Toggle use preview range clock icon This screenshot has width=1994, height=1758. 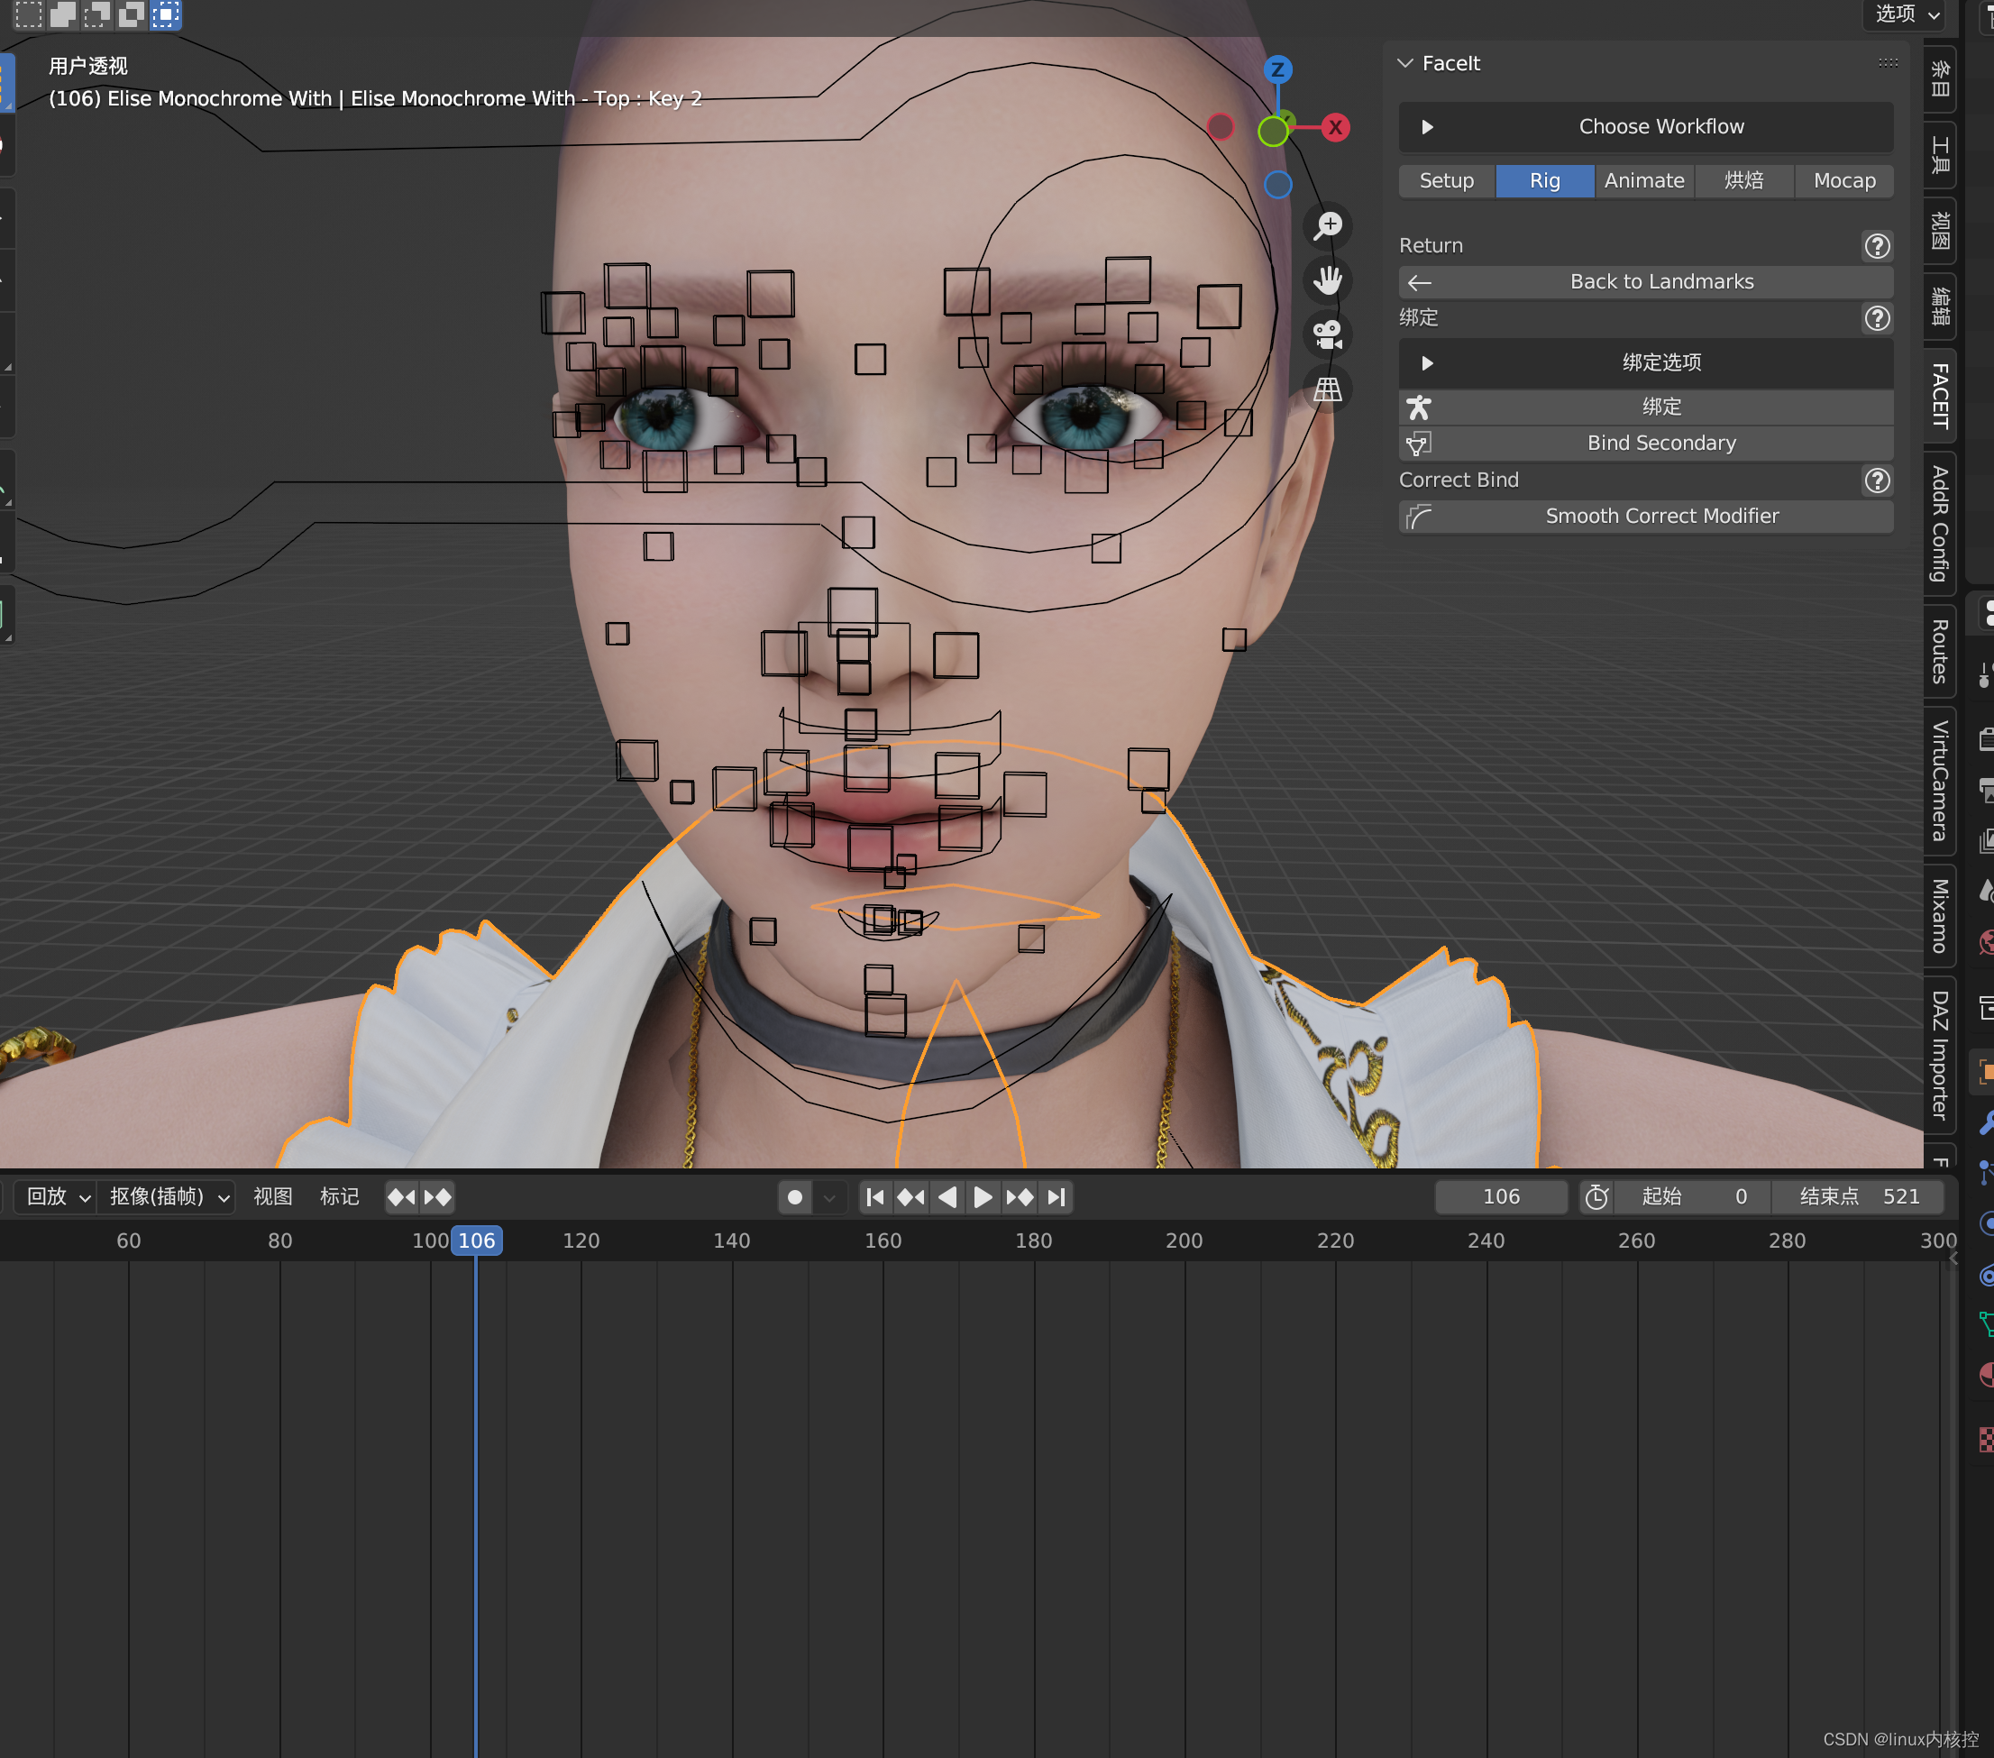coord(1596,1197)
